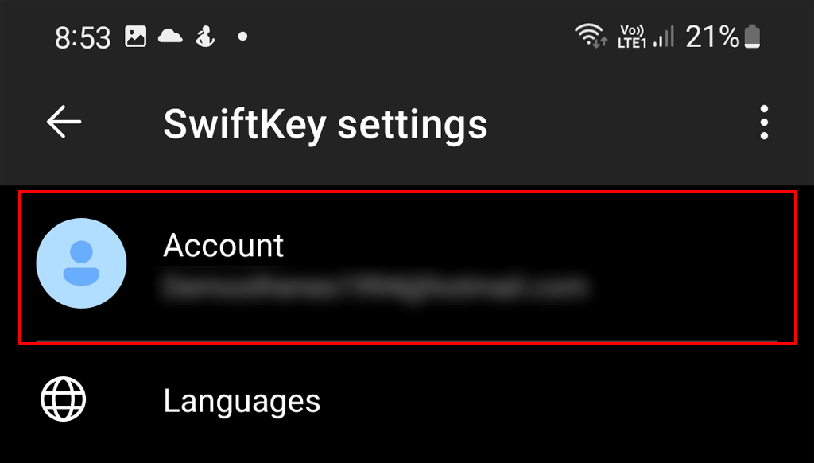
Task: Tap the cloud notification icon
Action: (x=170, y=37)
